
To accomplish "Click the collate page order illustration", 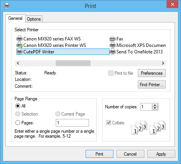I will 148,127.
